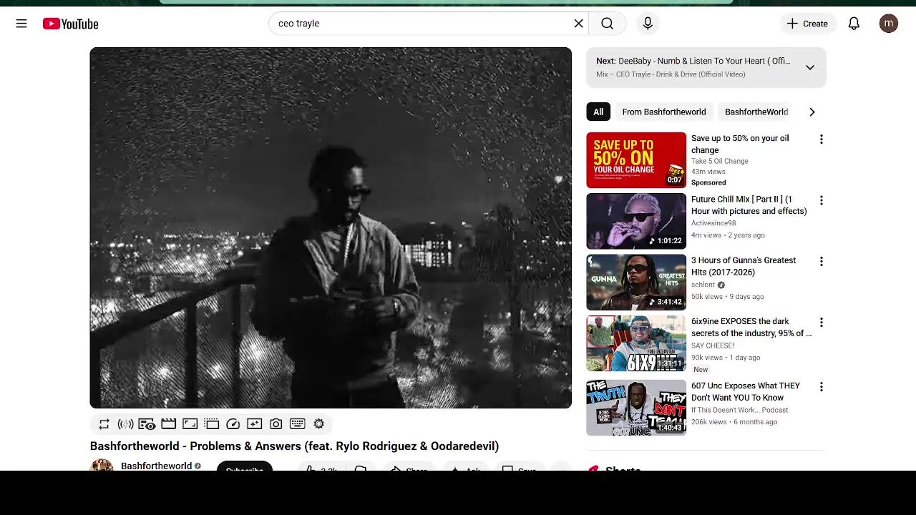This screenshot has width=916, height=515.
Task: Click the 'Future Chill Mix [ Part II ]' title
Action: (749, 205)
